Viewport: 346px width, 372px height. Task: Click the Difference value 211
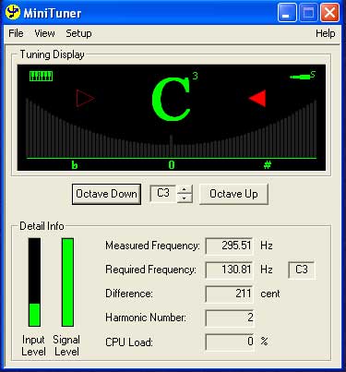pos(229,294)
